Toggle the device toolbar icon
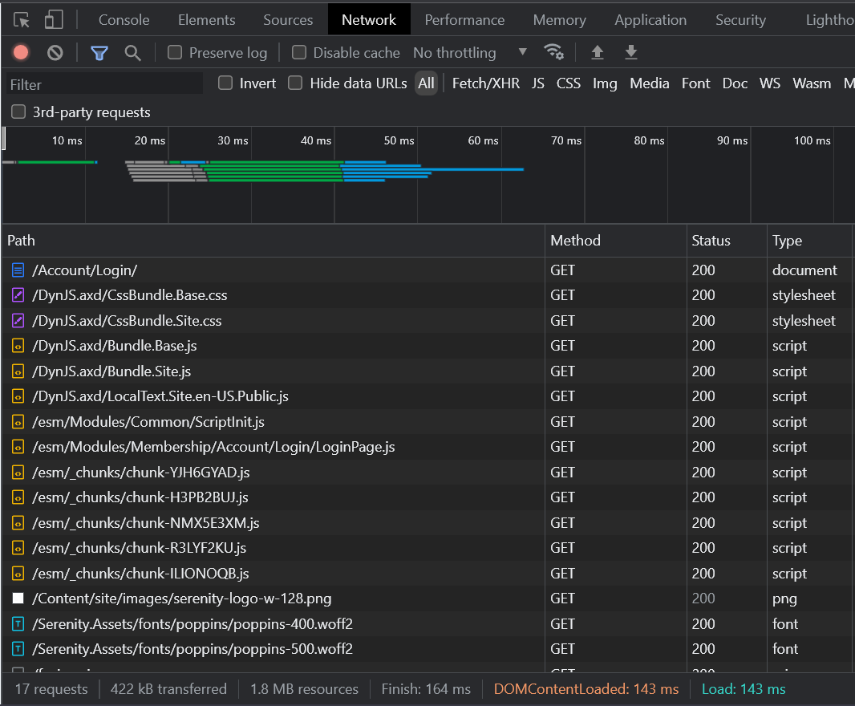The image size is (855, 706). (54, 20)
